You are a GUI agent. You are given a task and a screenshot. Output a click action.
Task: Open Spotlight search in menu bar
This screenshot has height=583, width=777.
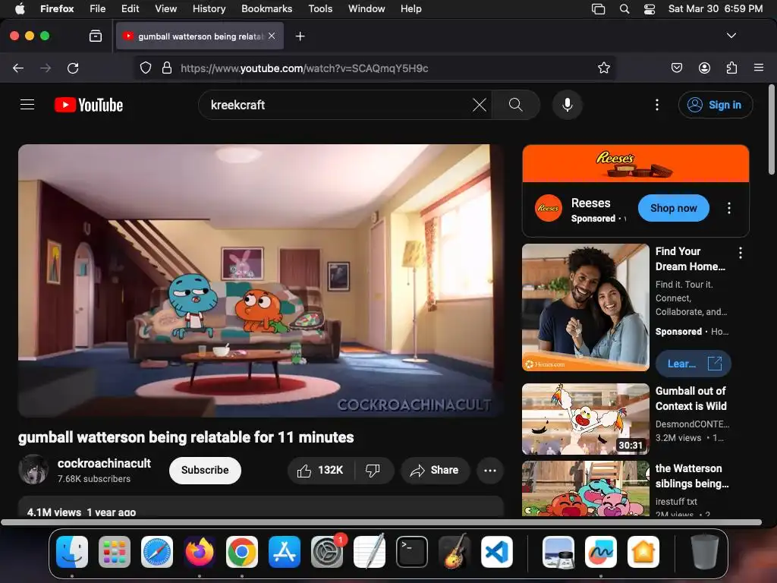pyautogui.click(x=624, y=9)
